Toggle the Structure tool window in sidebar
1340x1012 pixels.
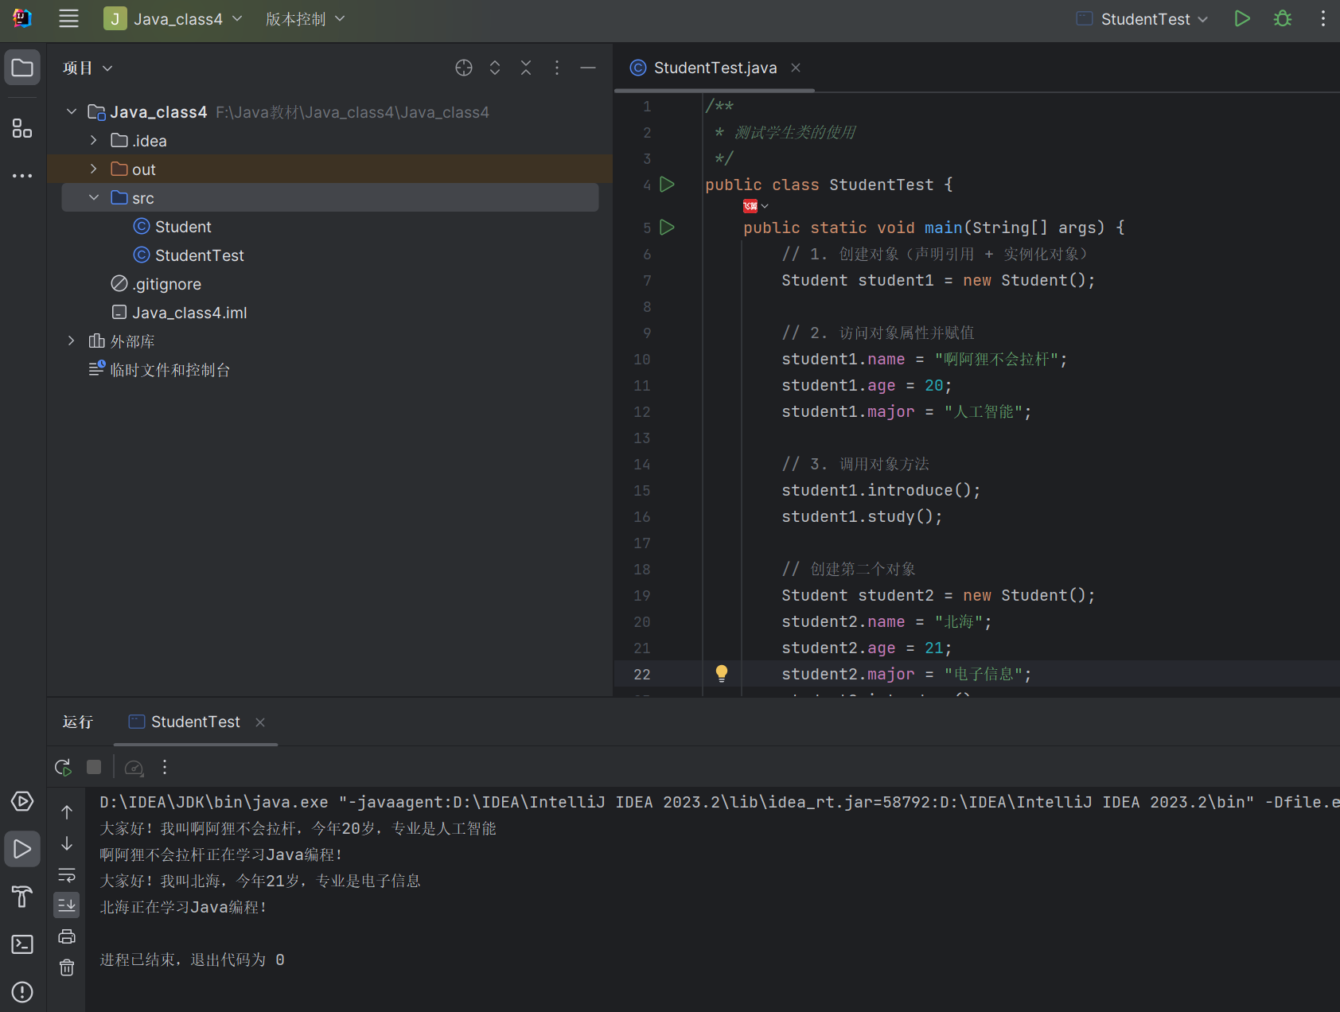coord(22,128)
